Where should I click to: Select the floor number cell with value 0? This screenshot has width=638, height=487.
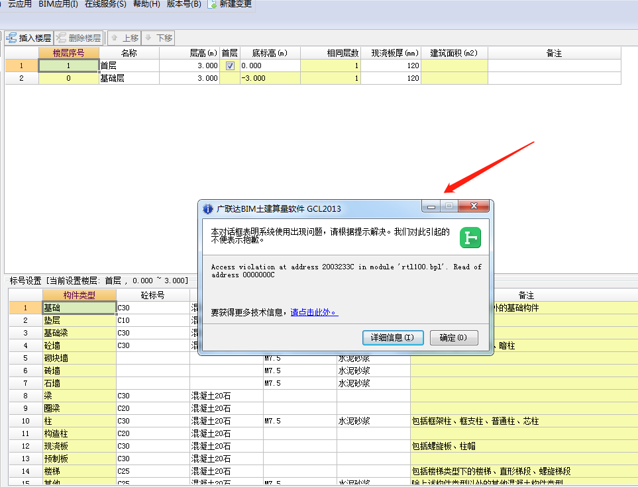tap(69, 78)
